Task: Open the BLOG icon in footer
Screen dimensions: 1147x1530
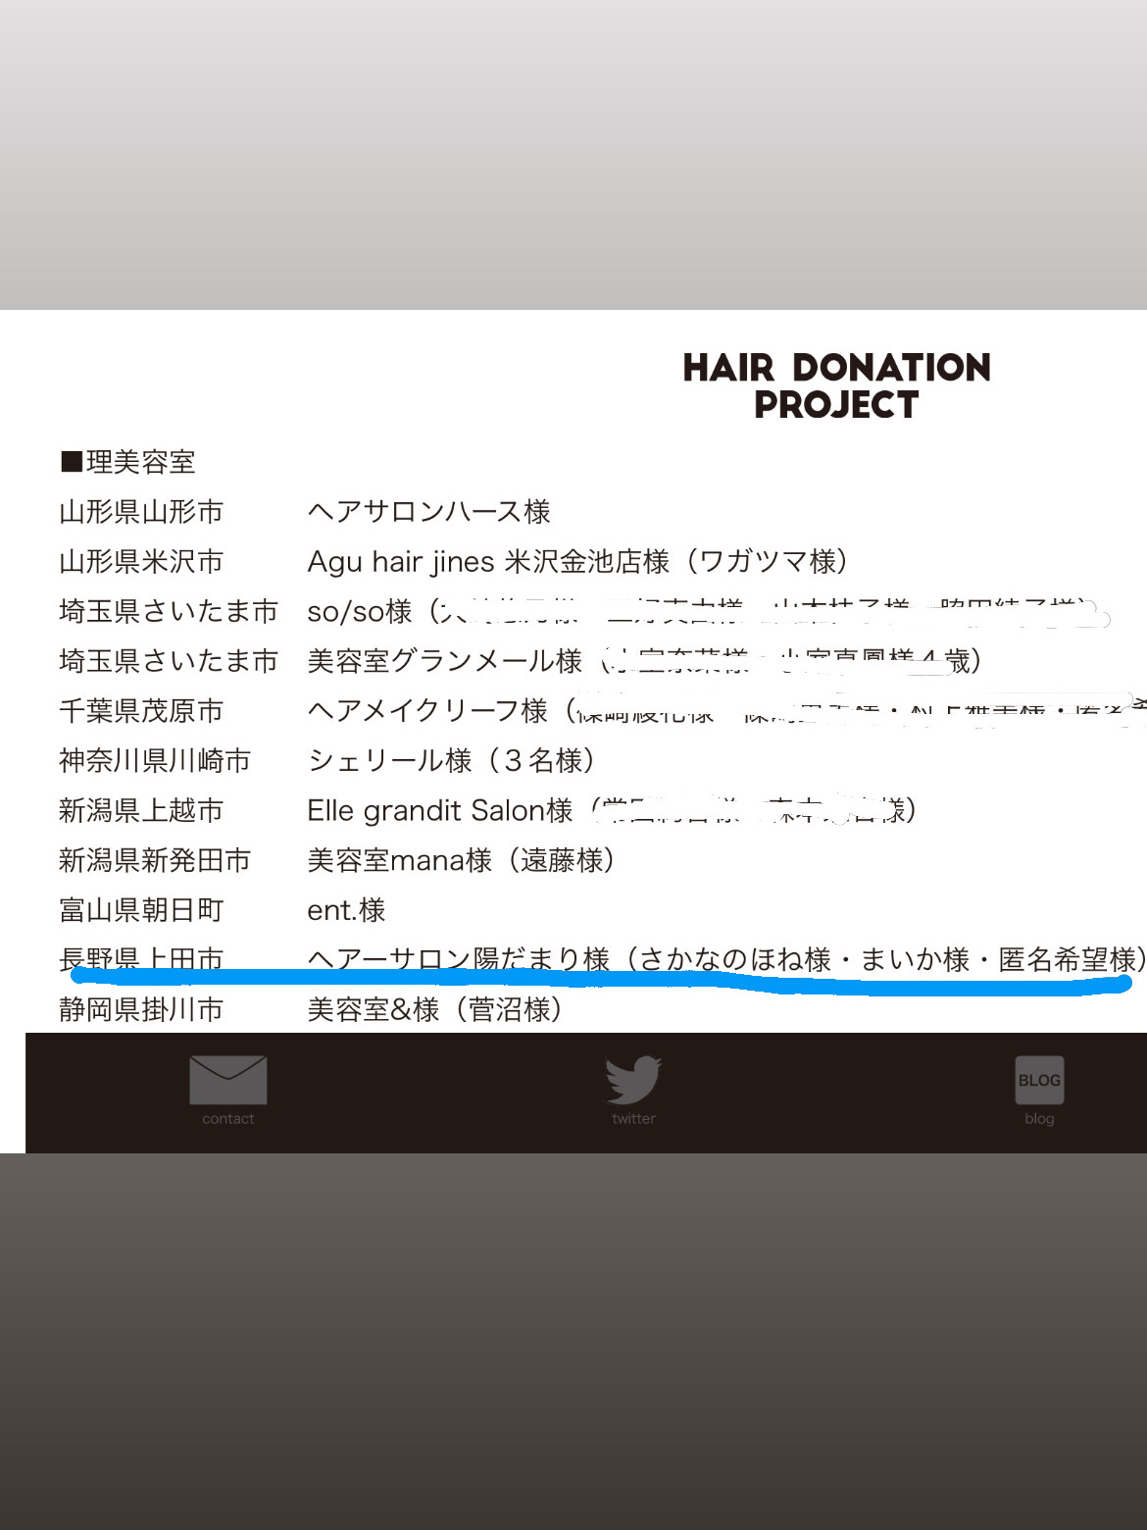Action: point(1039,1080)
